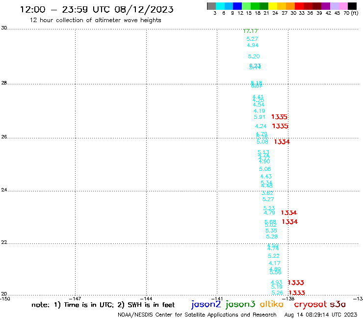Click the note 'Time is in UTC; SWH is in feet'
This screenshot has height=319, width=363.
[103, 305]
